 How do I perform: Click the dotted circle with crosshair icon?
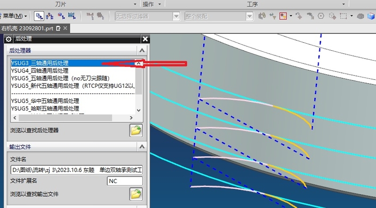pos(332,16)
